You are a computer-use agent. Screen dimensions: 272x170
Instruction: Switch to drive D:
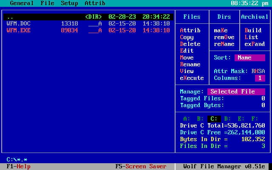(227, 119)
